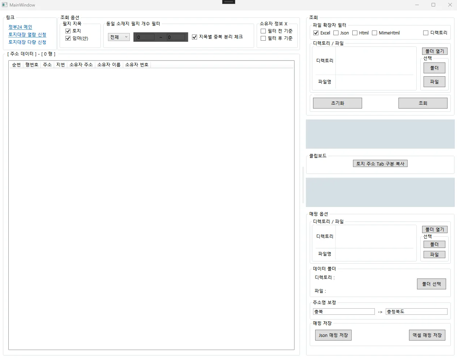Click the 엑셀 매핑 저장 button
Viewport: 457px width, 358px height.
coord(427,335)
